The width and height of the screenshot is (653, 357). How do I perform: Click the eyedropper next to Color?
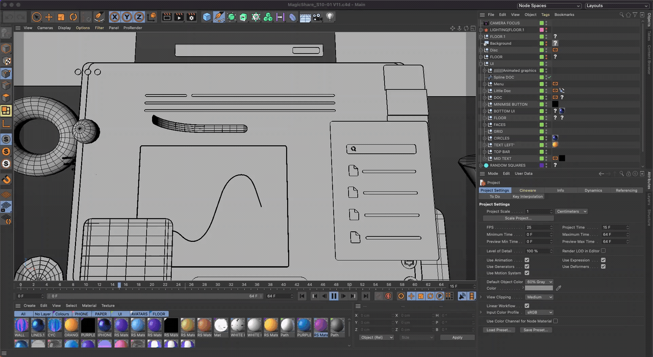coord(559,288)
